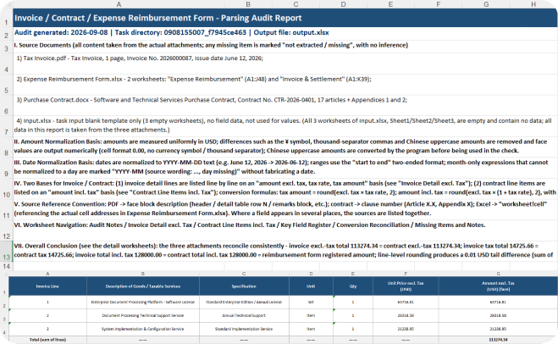Viewport: 558px width, 344px height.
Task: Click 'Enterprise Document Processing Platform - Software License' cell
Action: click(x=143, y=302)
